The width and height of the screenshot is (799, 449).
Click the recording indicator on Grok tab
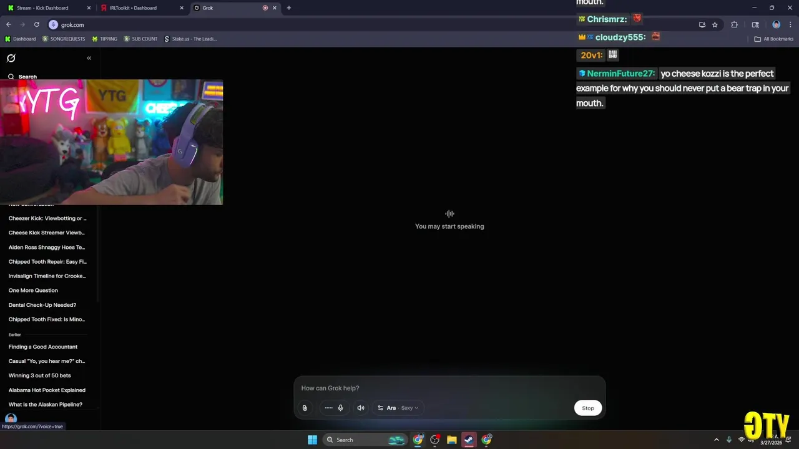(x=265, y=8)
